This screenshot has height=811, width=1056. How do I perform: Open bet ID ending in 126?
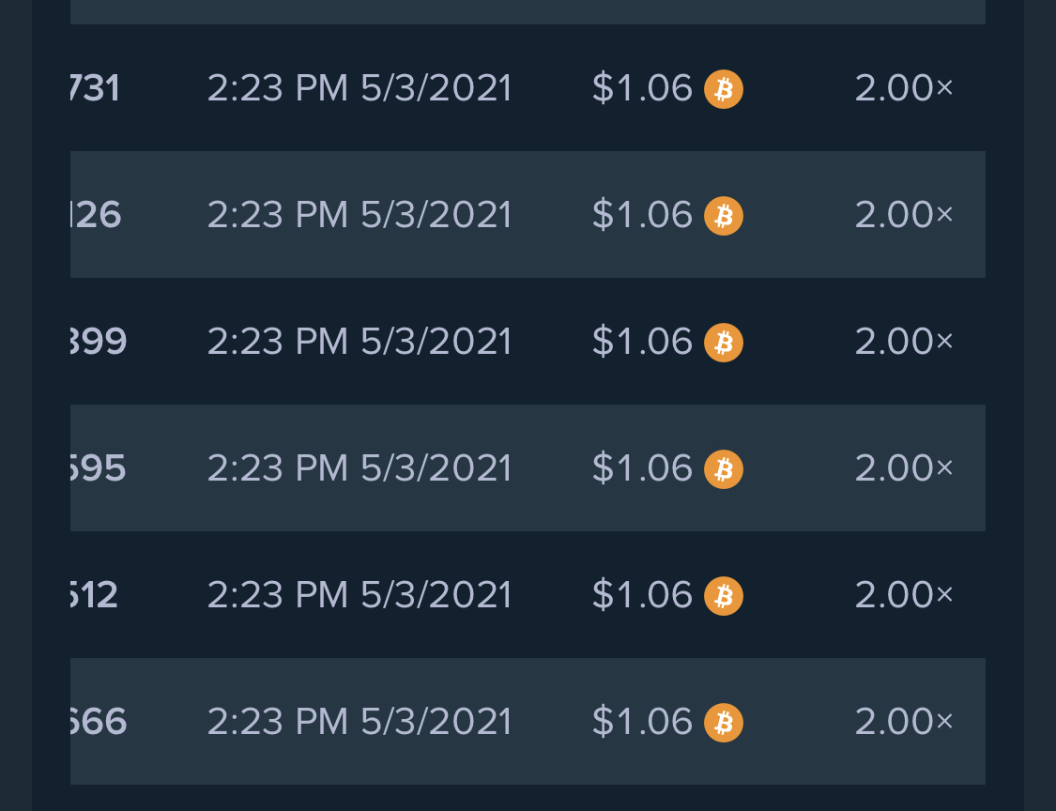(x=96, y=215)
